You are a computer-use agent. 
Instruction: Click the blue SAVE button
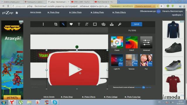tap(136, 24)
